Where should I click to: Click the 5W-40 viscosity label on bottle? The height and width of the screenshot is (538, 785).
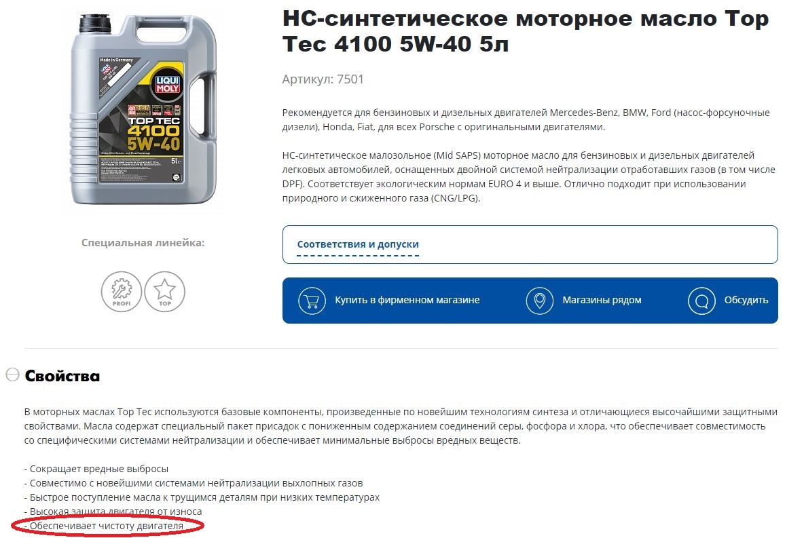153,144
